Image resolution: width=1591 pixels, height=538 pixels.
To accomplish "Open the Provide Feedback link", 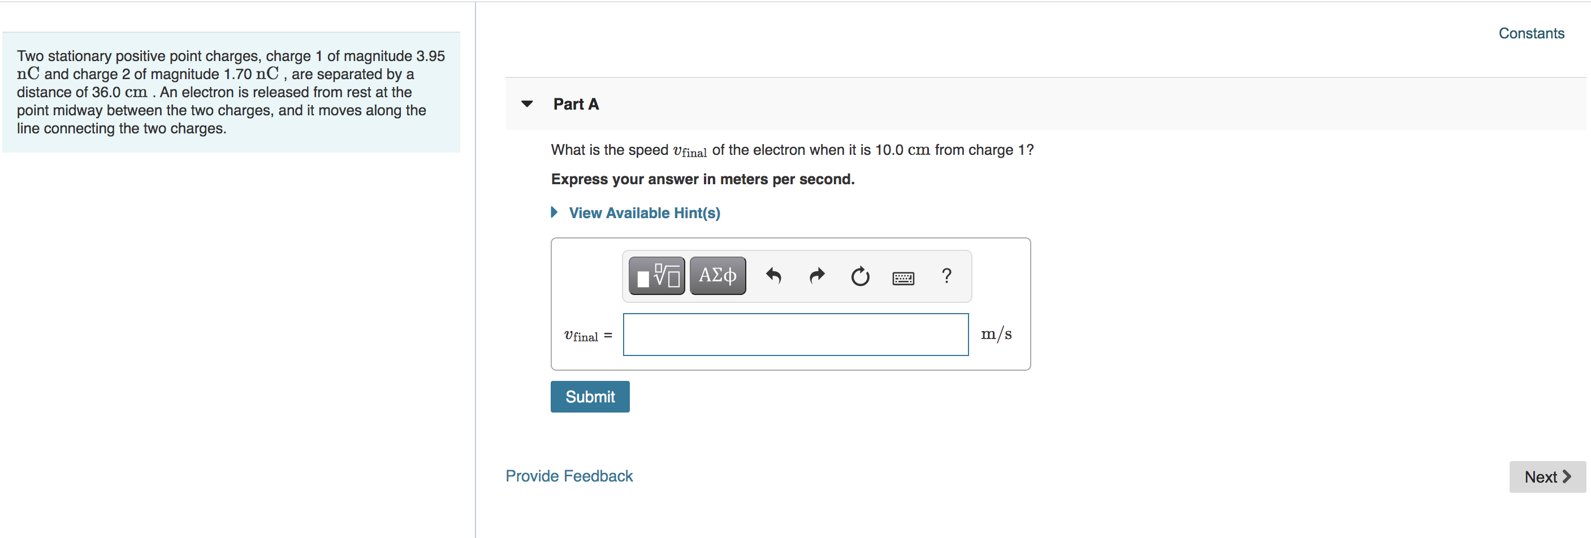I will coord(569,476).
